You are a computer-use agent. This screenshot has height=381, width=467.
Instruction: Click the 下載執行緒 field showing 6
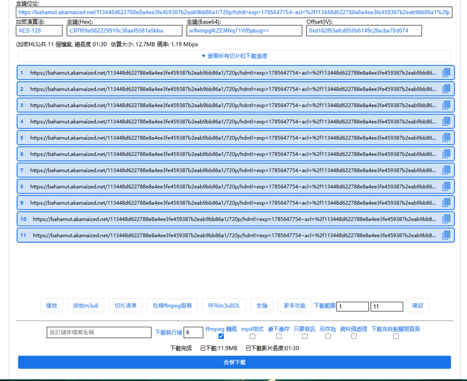click(193, 332)
